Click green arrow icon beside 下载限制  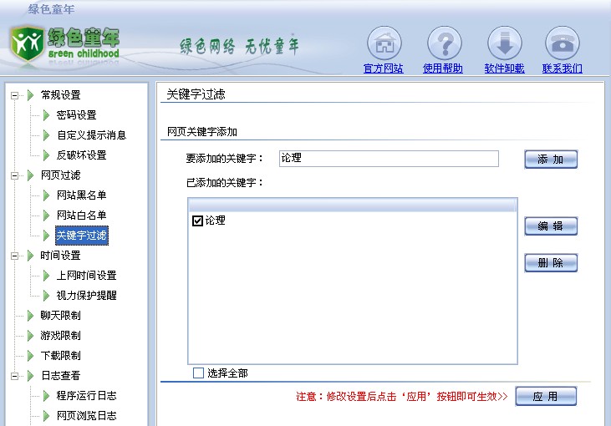30,356
